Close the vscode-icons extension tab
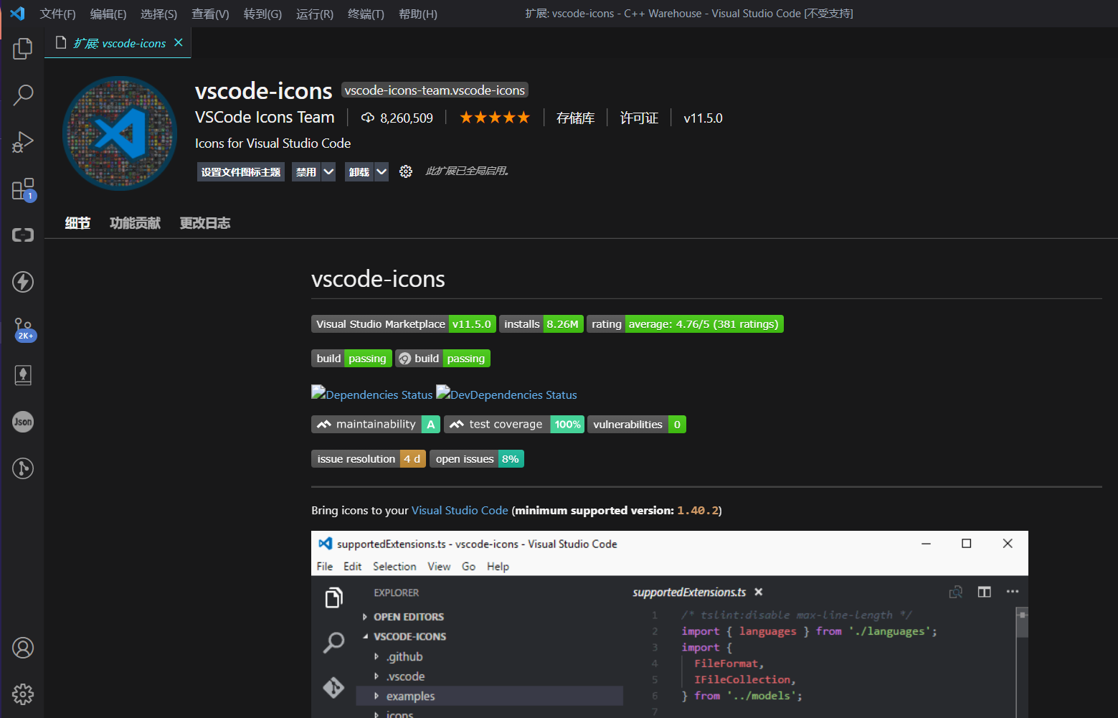Screen dimensions: 1118x718 (x=179, y=43)
